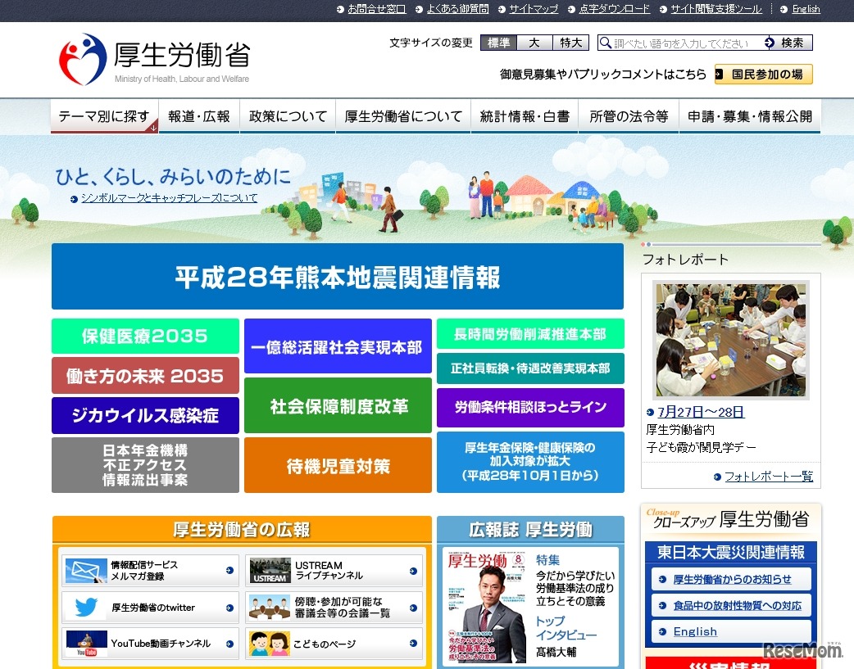Click the 平成28年熊本地震関連情報 banner
The image size is (854, 669).
(x=337, y=276)
